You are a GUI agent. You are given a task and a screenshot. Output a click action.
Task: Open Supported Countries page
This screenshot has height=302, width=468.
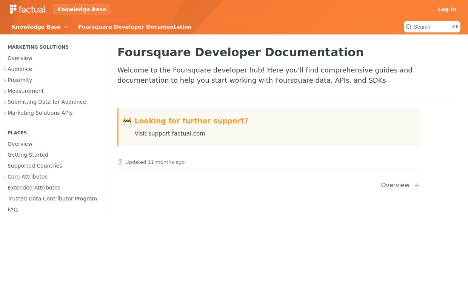tap(35, 166)
